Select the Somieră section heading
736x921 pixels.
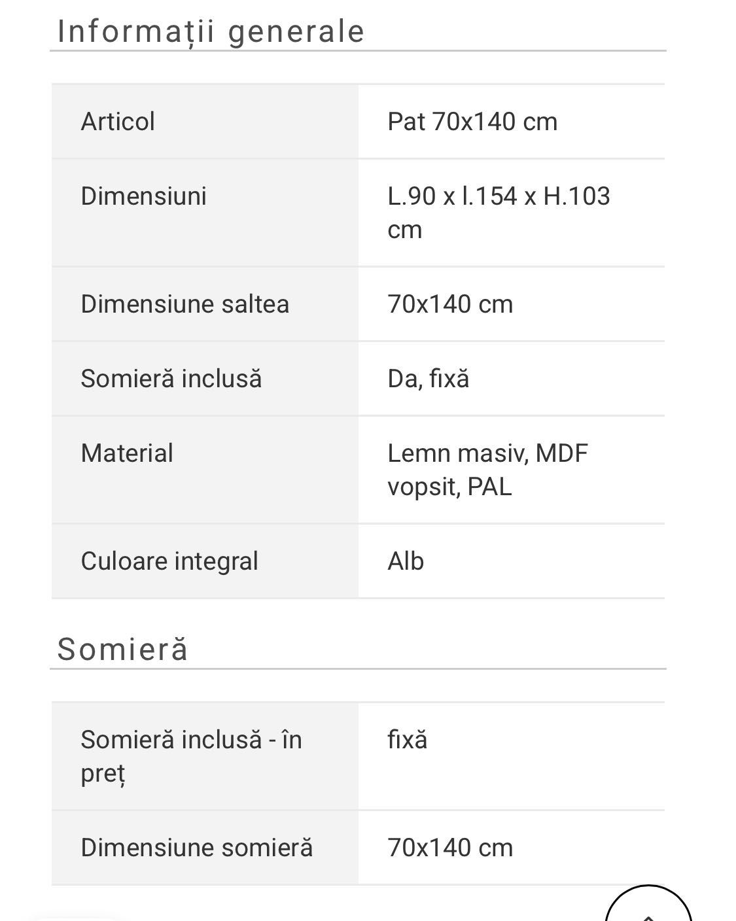click(x=122, y=649)
